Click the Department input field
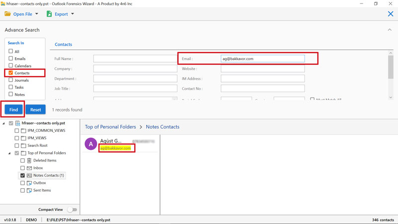The height and width of the screenshot is (224, 398). (135, 79)
